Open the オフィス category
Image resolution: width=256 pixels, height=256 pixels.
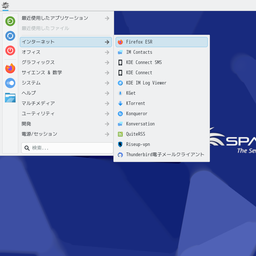click(66, 52)
